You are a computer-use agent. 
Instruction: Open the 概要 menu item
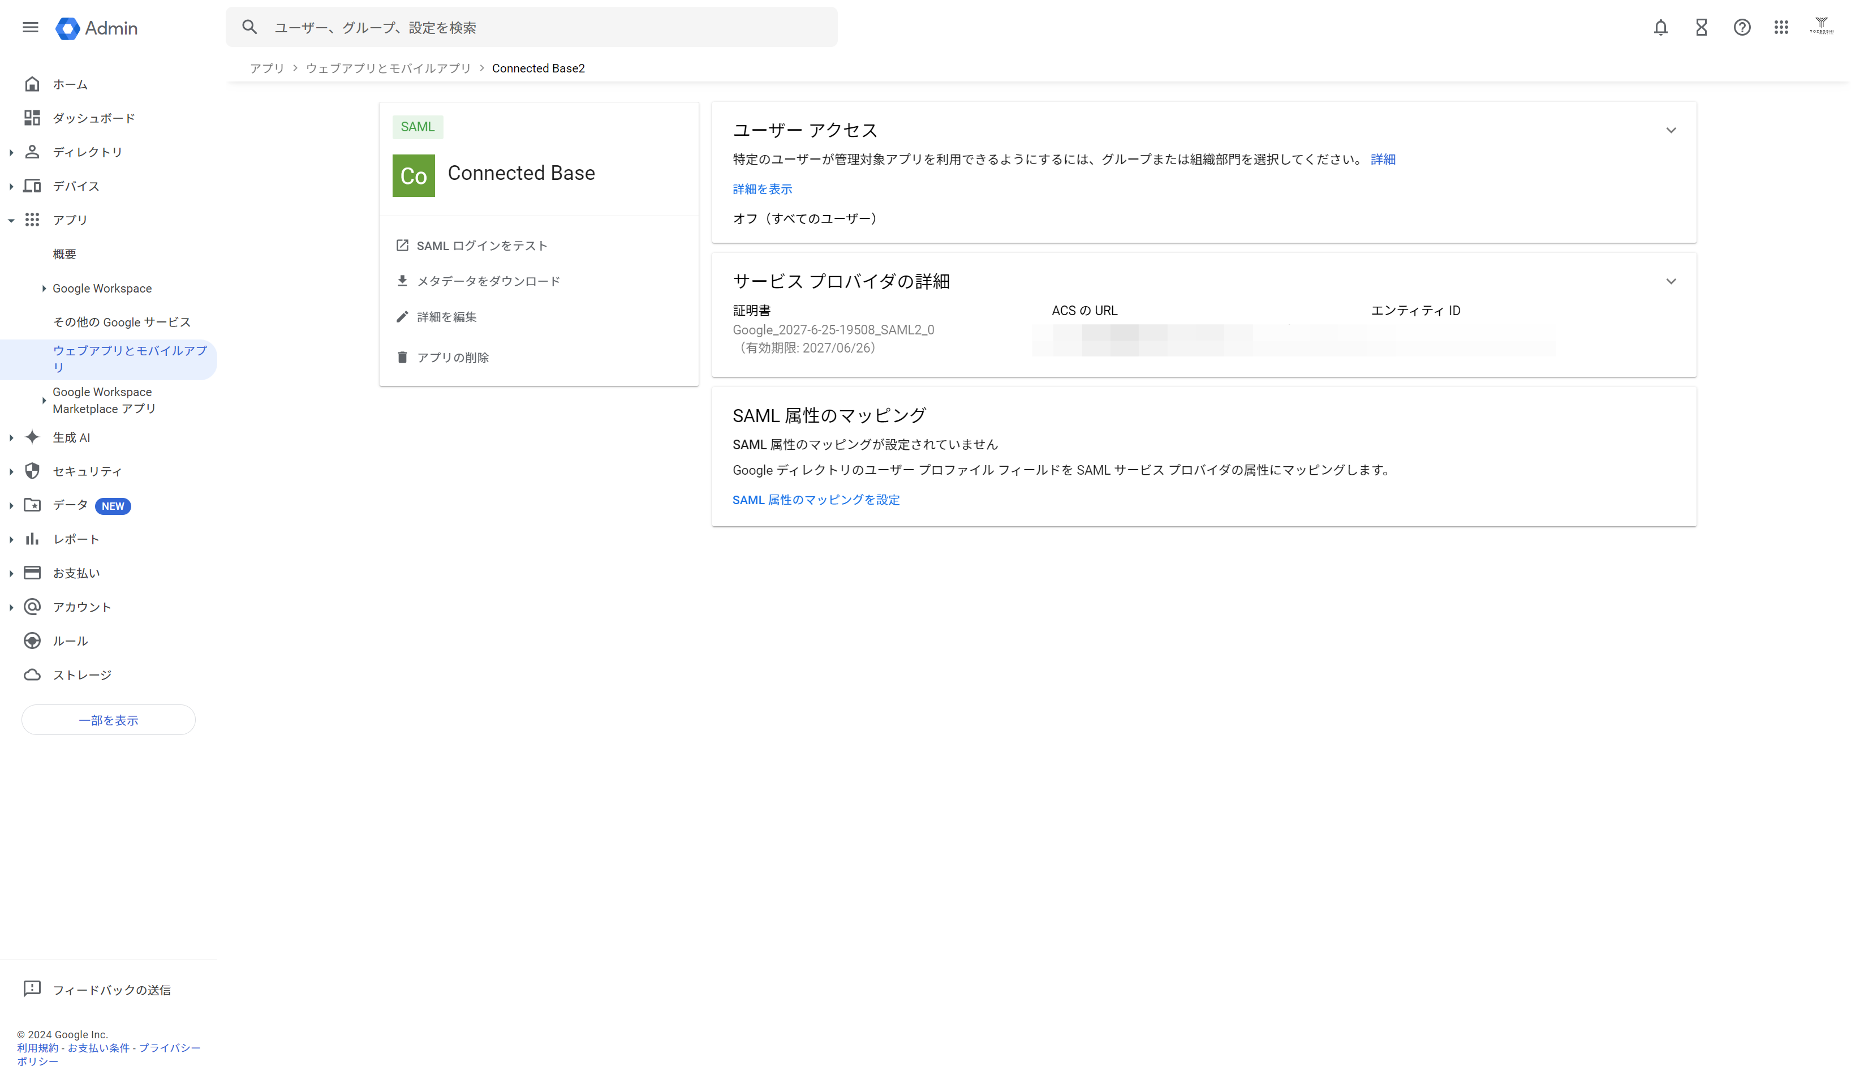[64, 254]
